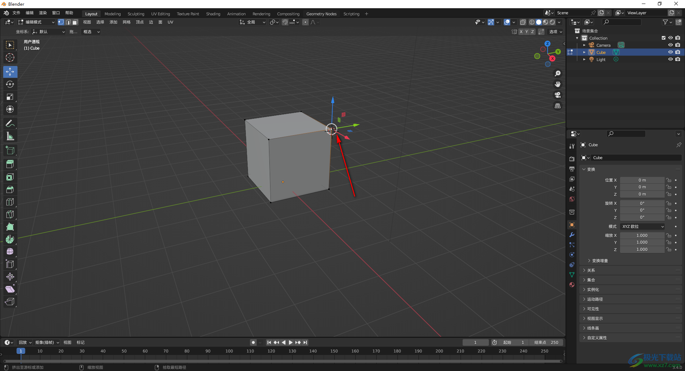Image resolution: width=685 pixels, height=371 pixels.
Task: Select the Move tool in toolbar
Action: click(x=10, y=72)
